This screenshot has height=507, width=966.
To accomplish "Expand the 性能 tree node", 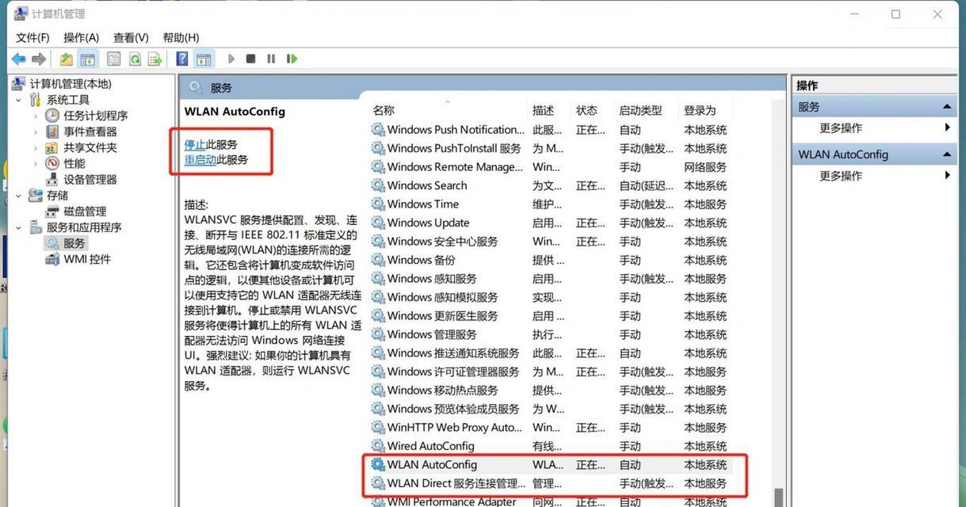I will tap(36, 163).
